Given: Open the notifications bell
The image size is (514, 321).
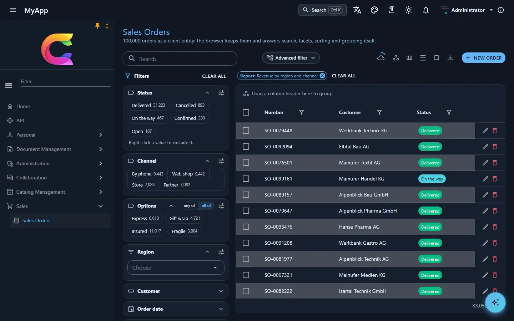Looking at the screenshot, I should tap(426, 10).
